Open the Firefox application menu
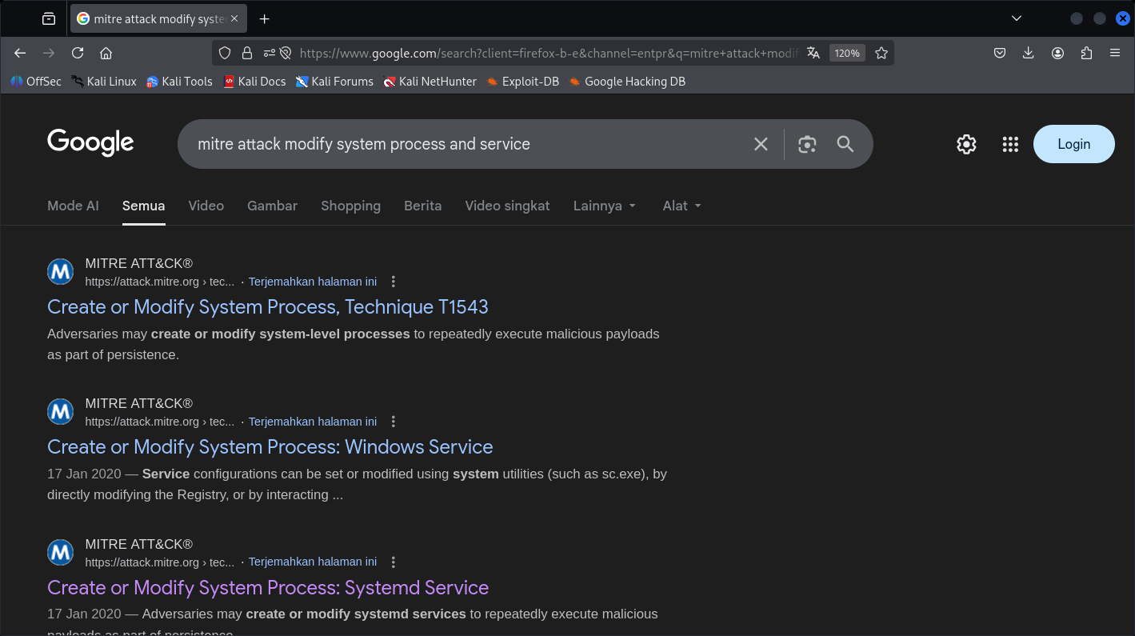The width and height of the screenshot is (1135, 636). click(x=1115, y=53)
